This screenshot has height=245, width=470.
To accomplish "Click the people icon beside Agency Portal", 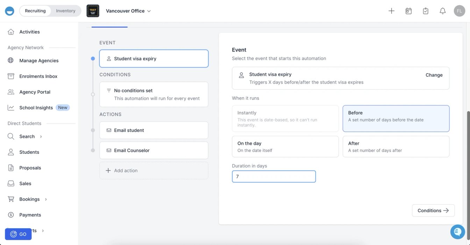I will (x=11, y=92).
